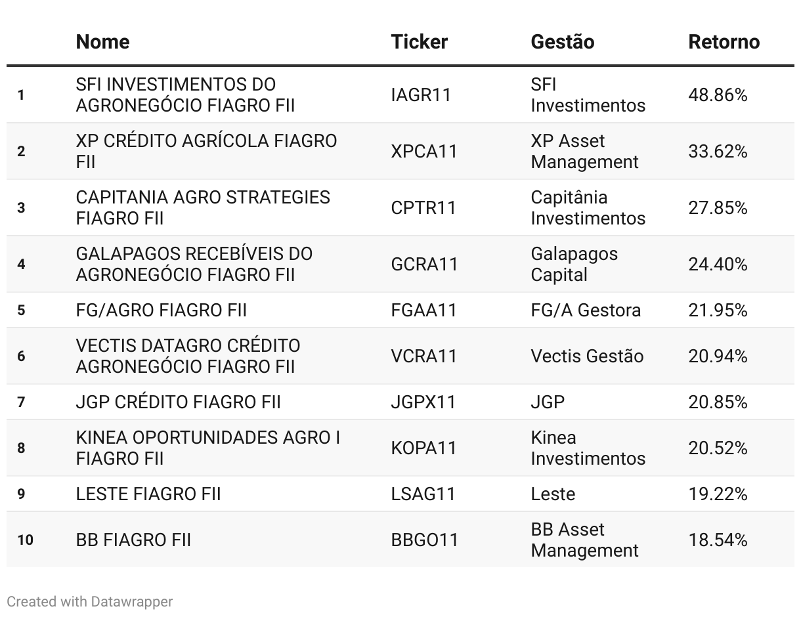Click the Galapagos Capital manager cell
Viewport: 801px width, 617px height.
pos(574,265)
